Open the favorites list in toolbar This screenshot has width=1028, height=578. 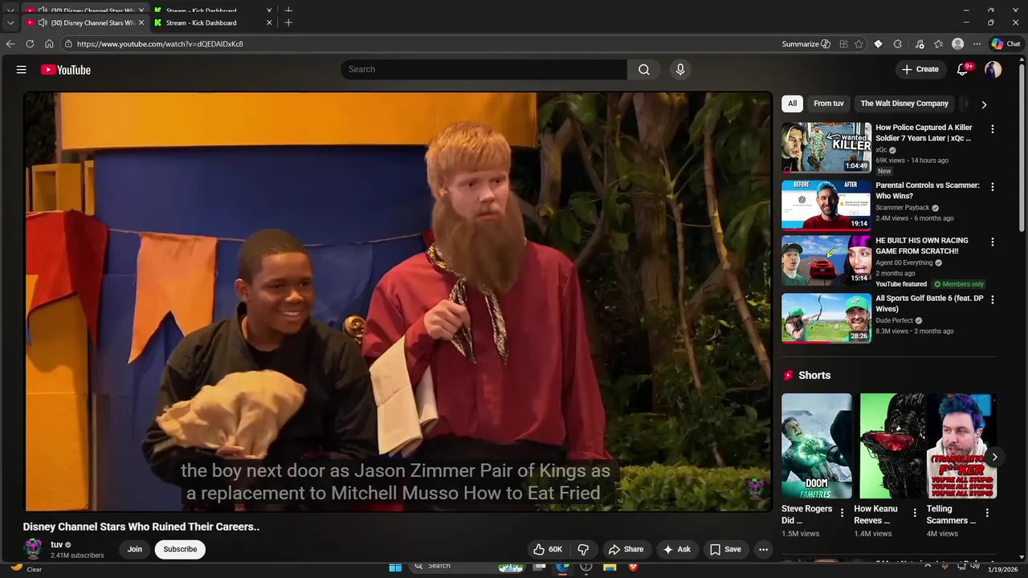[938, 44]
